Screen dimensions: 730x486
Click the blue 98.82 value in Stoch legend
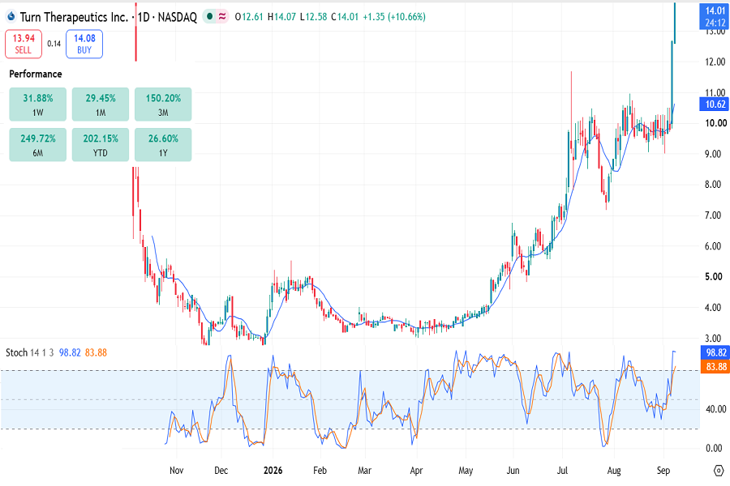coord(70,352)
